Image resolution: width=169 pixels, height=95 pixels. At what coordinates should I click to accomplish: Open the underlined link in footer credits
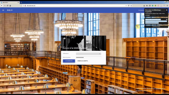click(159, 89)
